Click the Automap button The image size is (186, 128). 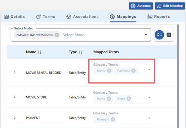click(x=141, y=6)
